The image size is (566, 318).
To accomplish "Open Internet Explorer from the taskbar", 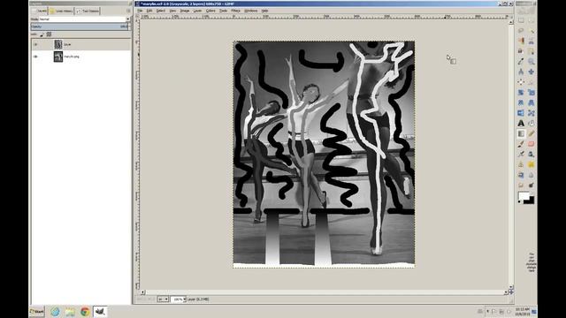I will tap(55, 312).
